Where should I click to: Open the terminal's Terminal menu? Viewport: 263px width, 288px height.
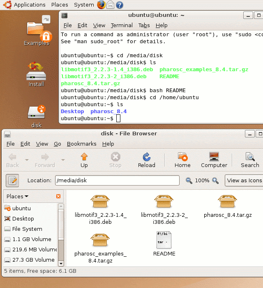122,26
